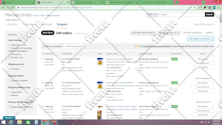Click Refund Order for order 111-4954634-6997853
The height and width of the screenshot is (125, 222).
pos(203,91)
